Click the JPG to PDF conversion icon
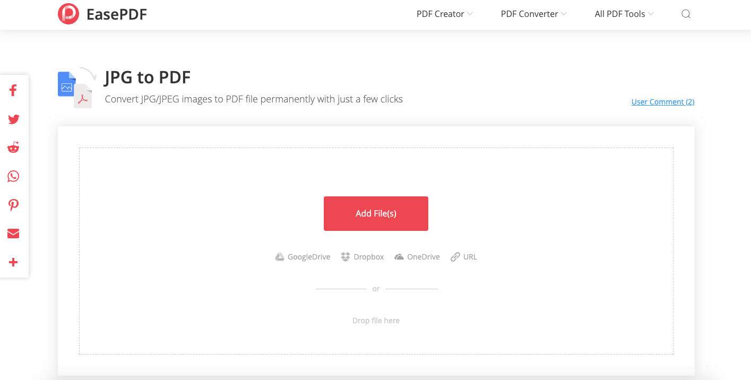Screen dimensions: 751x380 (x=76, y=88)
